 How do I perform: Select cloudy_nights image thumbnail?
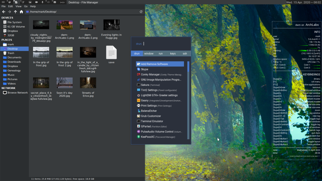pos(41,25)
